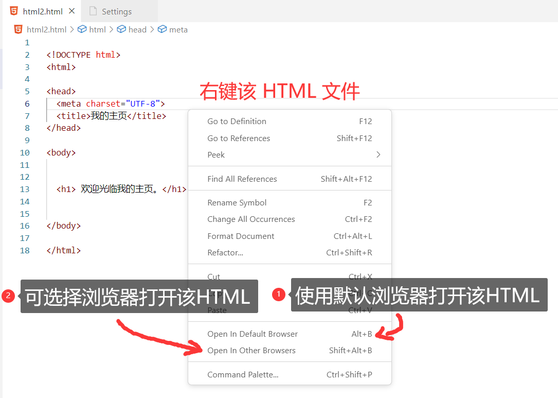The image size is (558, 398).
Task: Click line number 6 in the gutter
Action: (x=27, y=103)
